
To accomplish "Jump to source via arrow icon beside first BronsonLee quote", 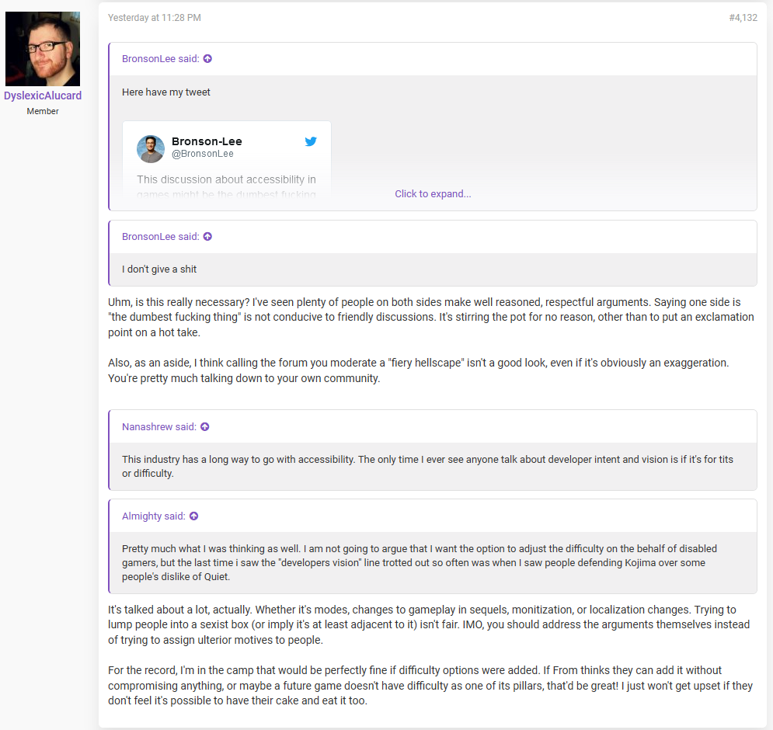I will (x=207, y=59).
